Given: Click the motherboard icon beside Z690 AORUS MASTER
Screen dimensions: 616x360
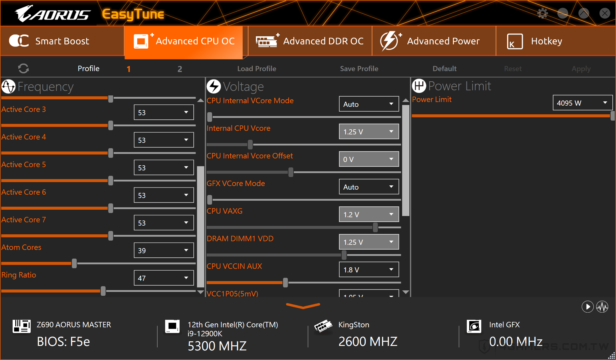Looking at the screenshot, I should 22,326.
